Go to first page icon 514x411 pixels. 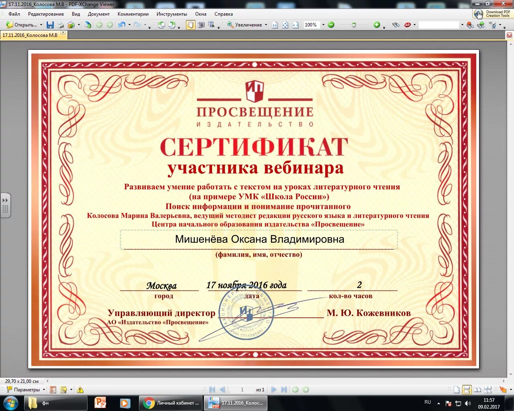coord(212,390)
